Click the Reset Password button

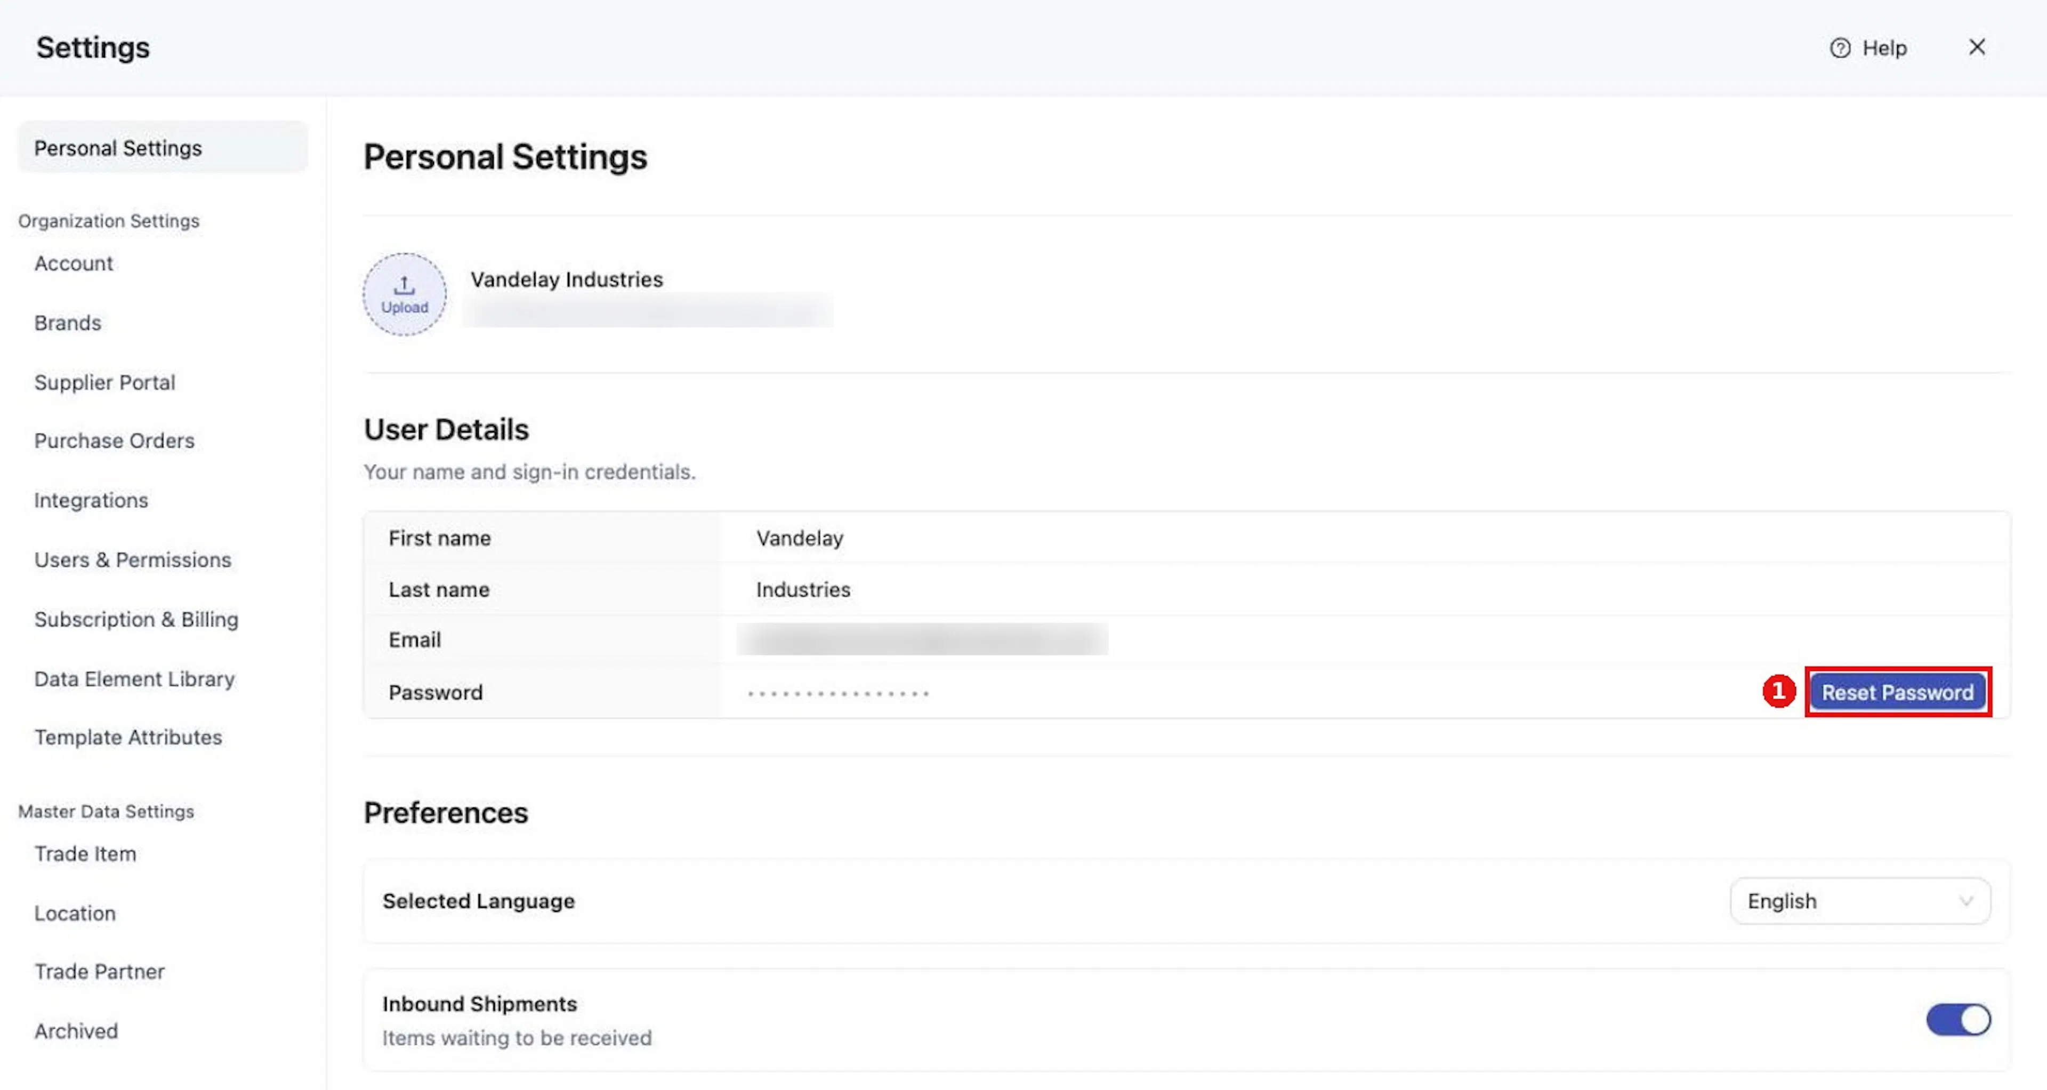click(1898, 693)
